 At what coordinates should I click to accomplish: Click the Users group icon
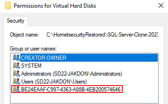(x=16, y=81)
